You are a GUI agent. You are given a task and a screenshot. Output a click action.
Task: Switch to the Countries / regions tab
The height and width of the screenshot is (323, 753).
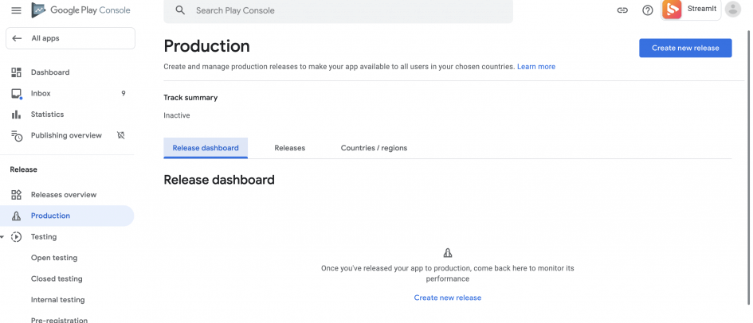[374, 148]
